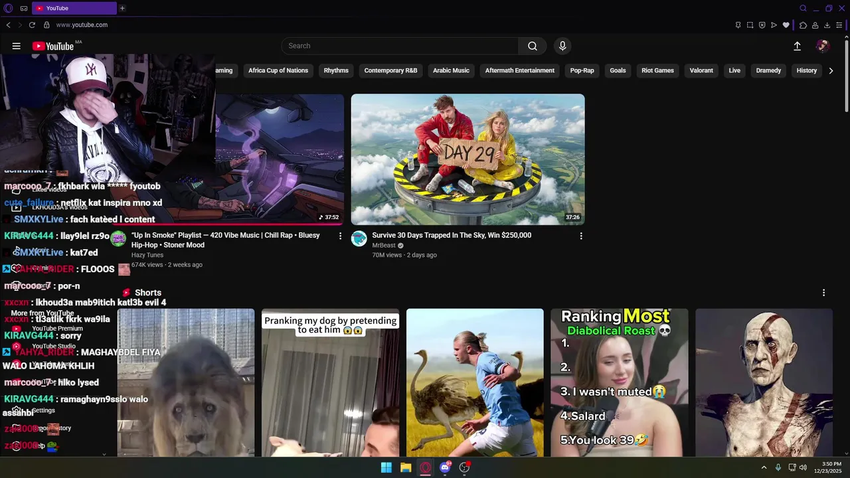This screenshot has width=850, height=478.
Task: Select the Riot Games chip
Action: click(657, 70)
